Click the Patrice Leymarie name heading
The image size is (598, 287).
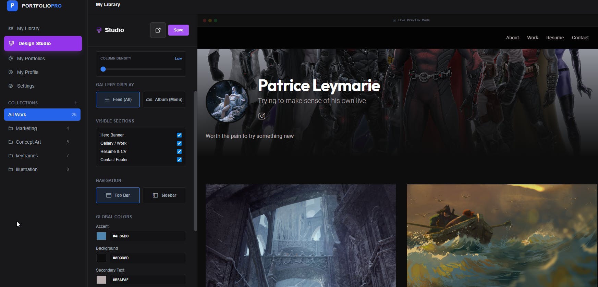(319, 86)
